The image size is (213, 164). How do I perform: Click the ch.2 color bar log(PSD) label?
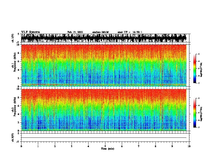pyautogui.click(x=201, y=114)
